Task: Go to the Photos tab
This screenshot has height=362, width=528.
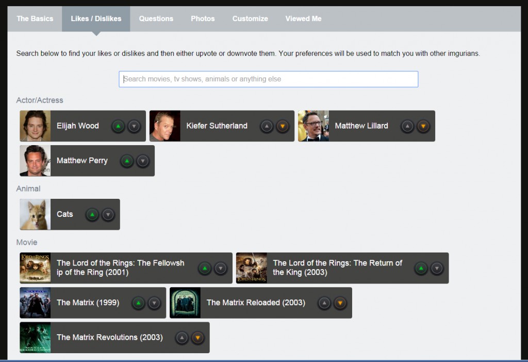Action: (203, 19)
